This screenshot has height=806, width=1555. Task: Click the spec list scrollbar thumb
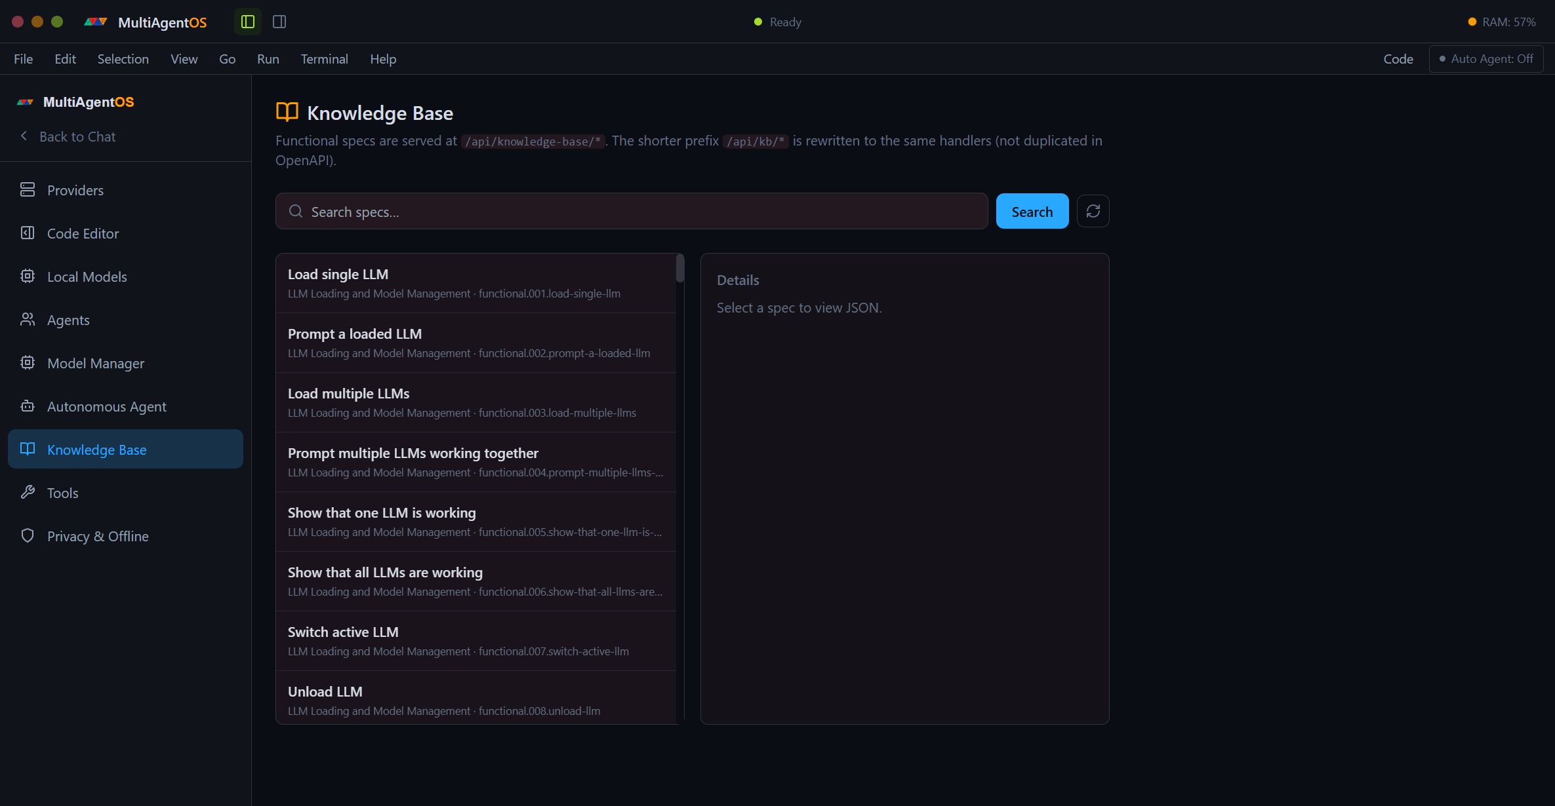coord(680,268)
